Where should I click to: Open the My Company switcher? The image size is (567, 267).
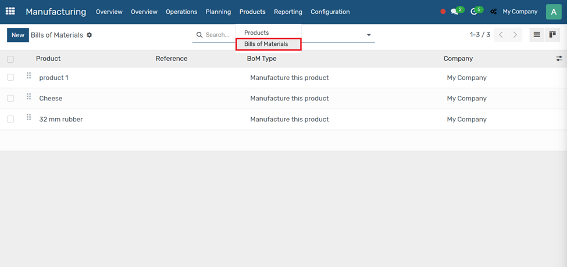pyautogui.click(x=520, y=12)
